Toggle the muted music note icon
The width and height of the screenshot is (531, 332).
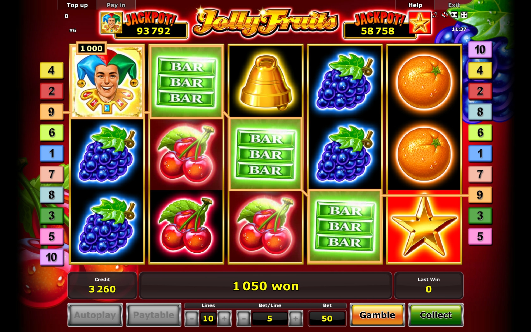pyautogui.click(x=435, y=15)
